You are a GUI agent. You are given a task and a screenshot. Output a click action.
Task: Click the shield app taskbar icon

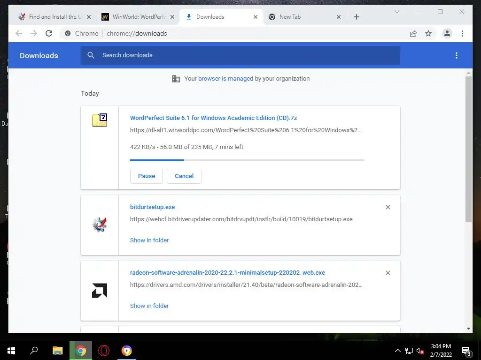pyautogui.click(x=127, y=351)
